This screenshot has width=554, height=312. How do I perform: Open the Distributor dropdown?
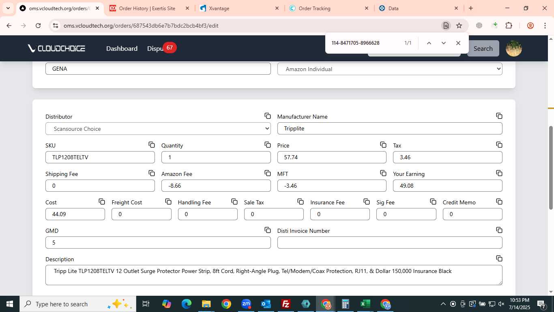click(x=158, y=129)
